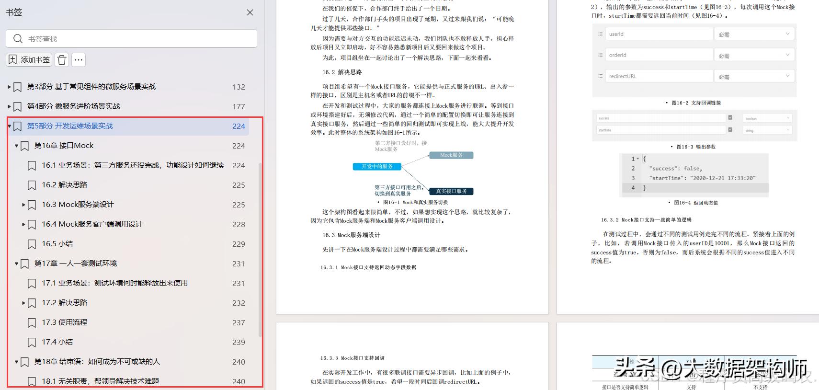Click the Mock服务 box in the diagram
Image resolution: width=819 pixels, height=390 pixels.
pyautogui.click(x=451, y=155)
